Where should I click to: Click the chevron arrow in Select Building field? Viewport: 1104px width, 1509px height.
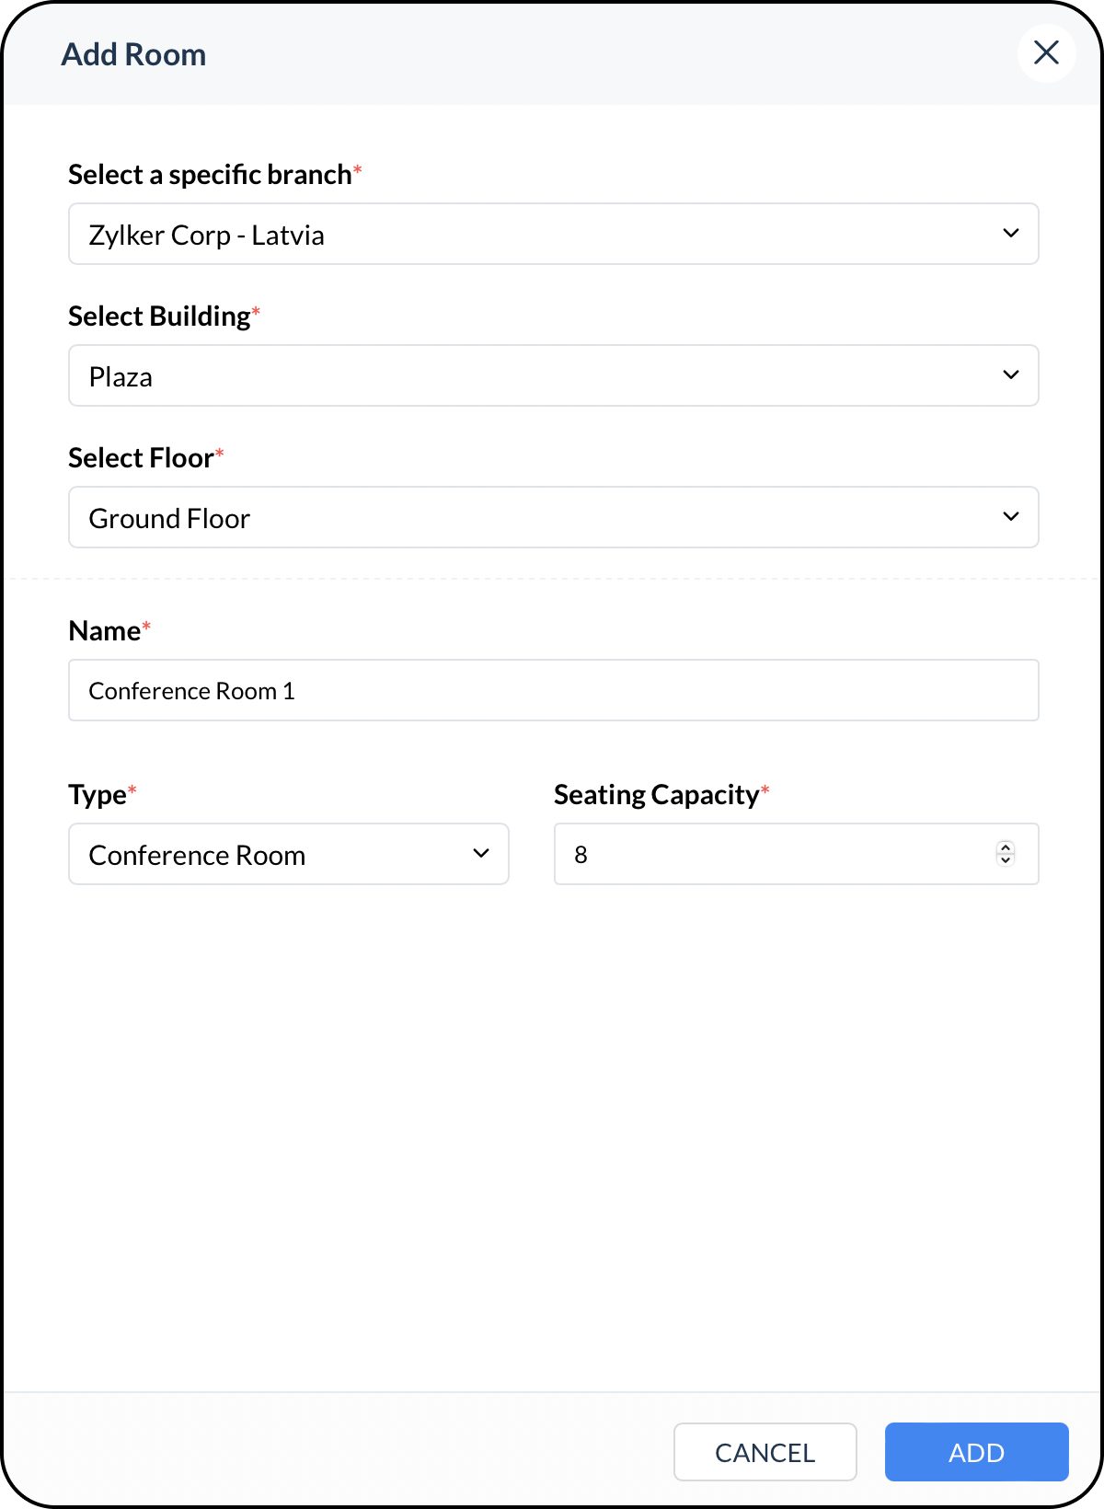[x=1011, y=375]
